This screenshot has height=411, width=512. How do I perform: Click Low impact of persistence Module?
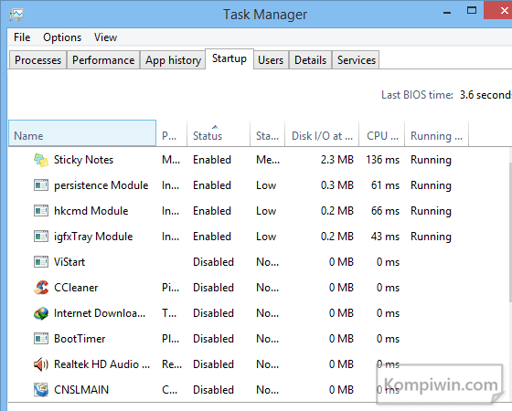click(266, 185)
